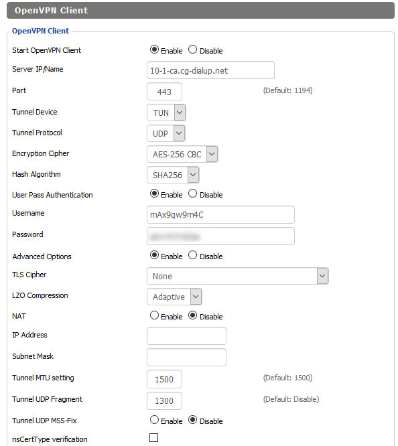The image size is (398, 446).
Task: Click the Tunnel Protocol label
Action: tap(37, 133)
